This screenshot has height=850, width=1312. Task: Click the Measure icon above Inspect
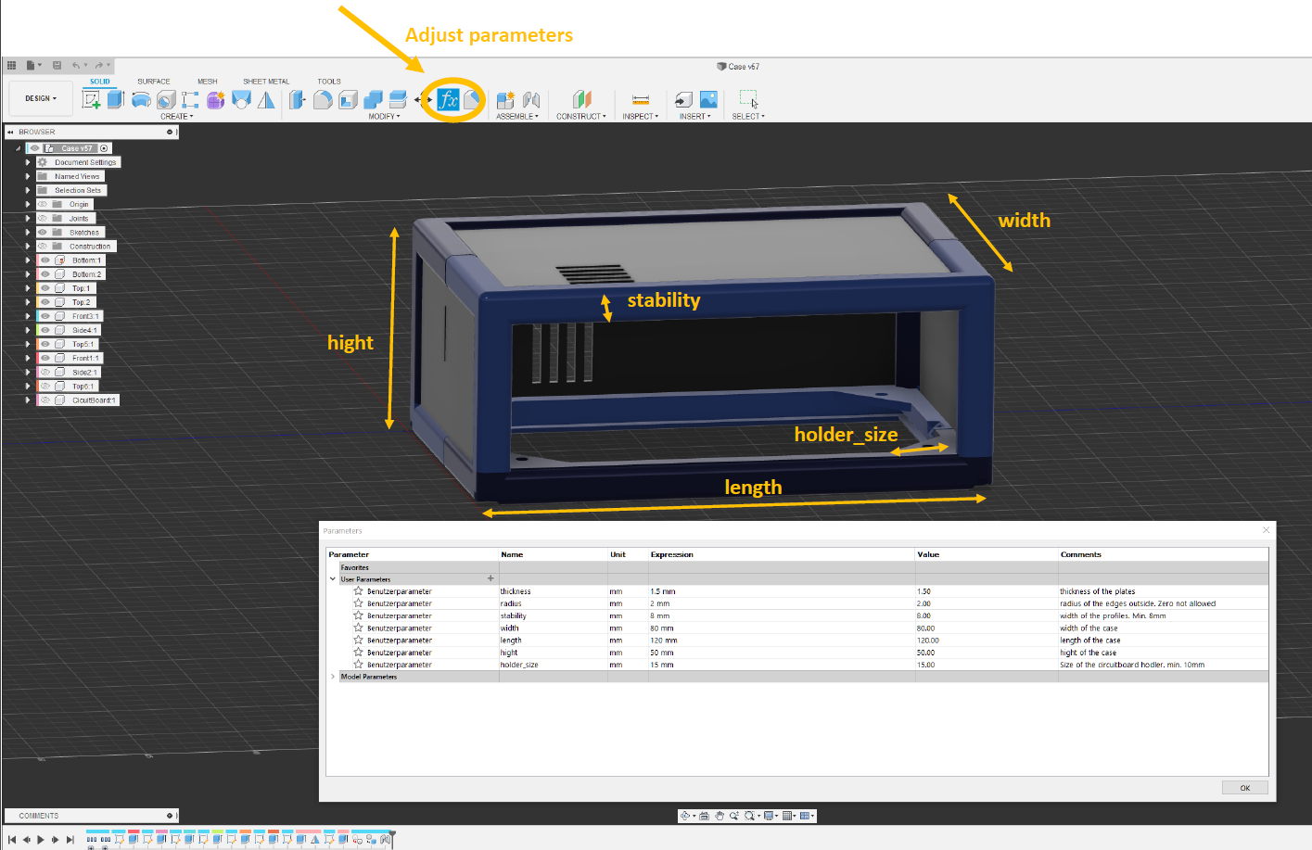pyautogui.click(x=640, y=100)
